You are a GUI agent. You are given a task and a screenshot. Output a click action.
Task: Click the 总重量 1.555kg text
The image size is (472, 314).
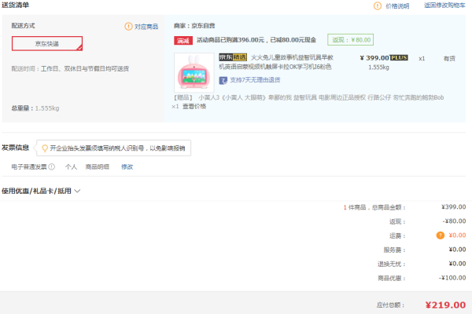tap(35, 108)
